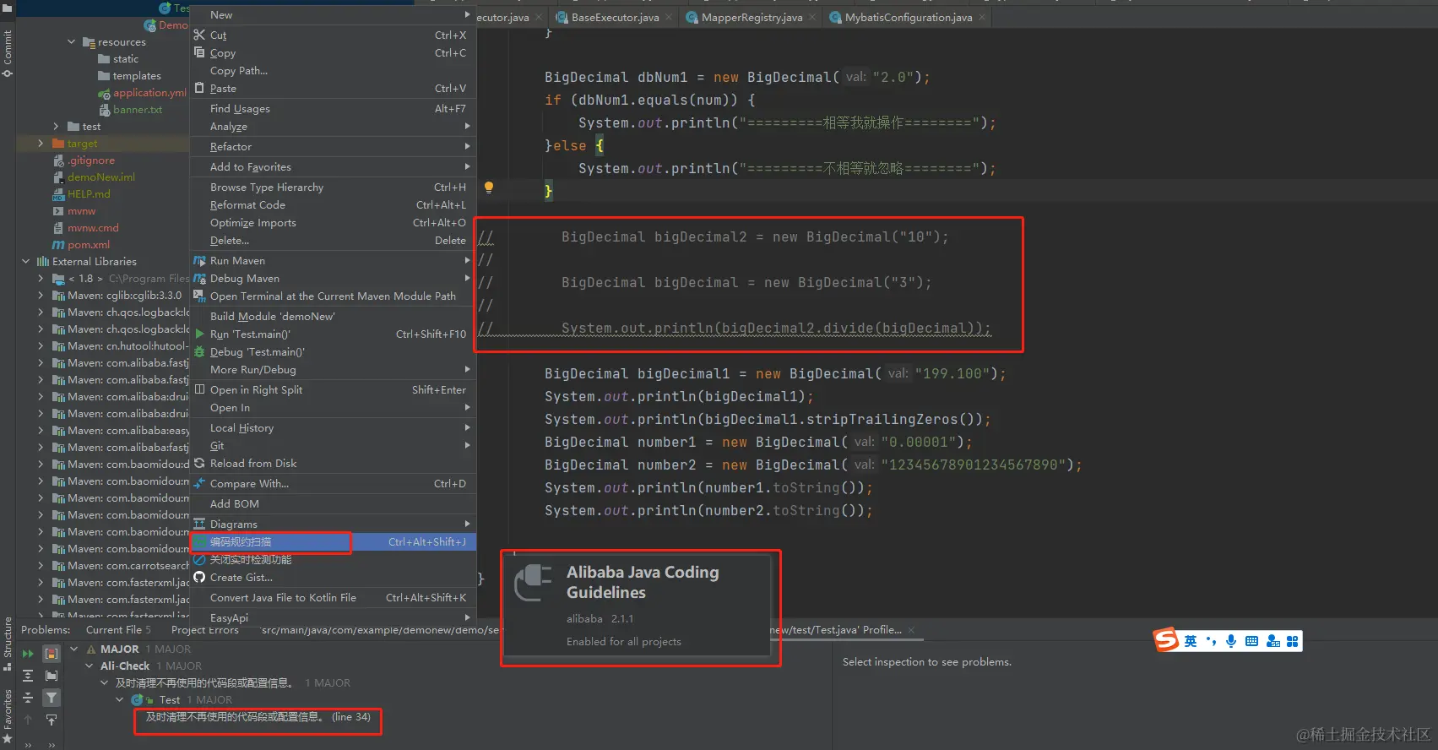Viewport: 1438px width, 750px height.
Task: Choose Add BOM menu entry
Action: pos(333,504)
